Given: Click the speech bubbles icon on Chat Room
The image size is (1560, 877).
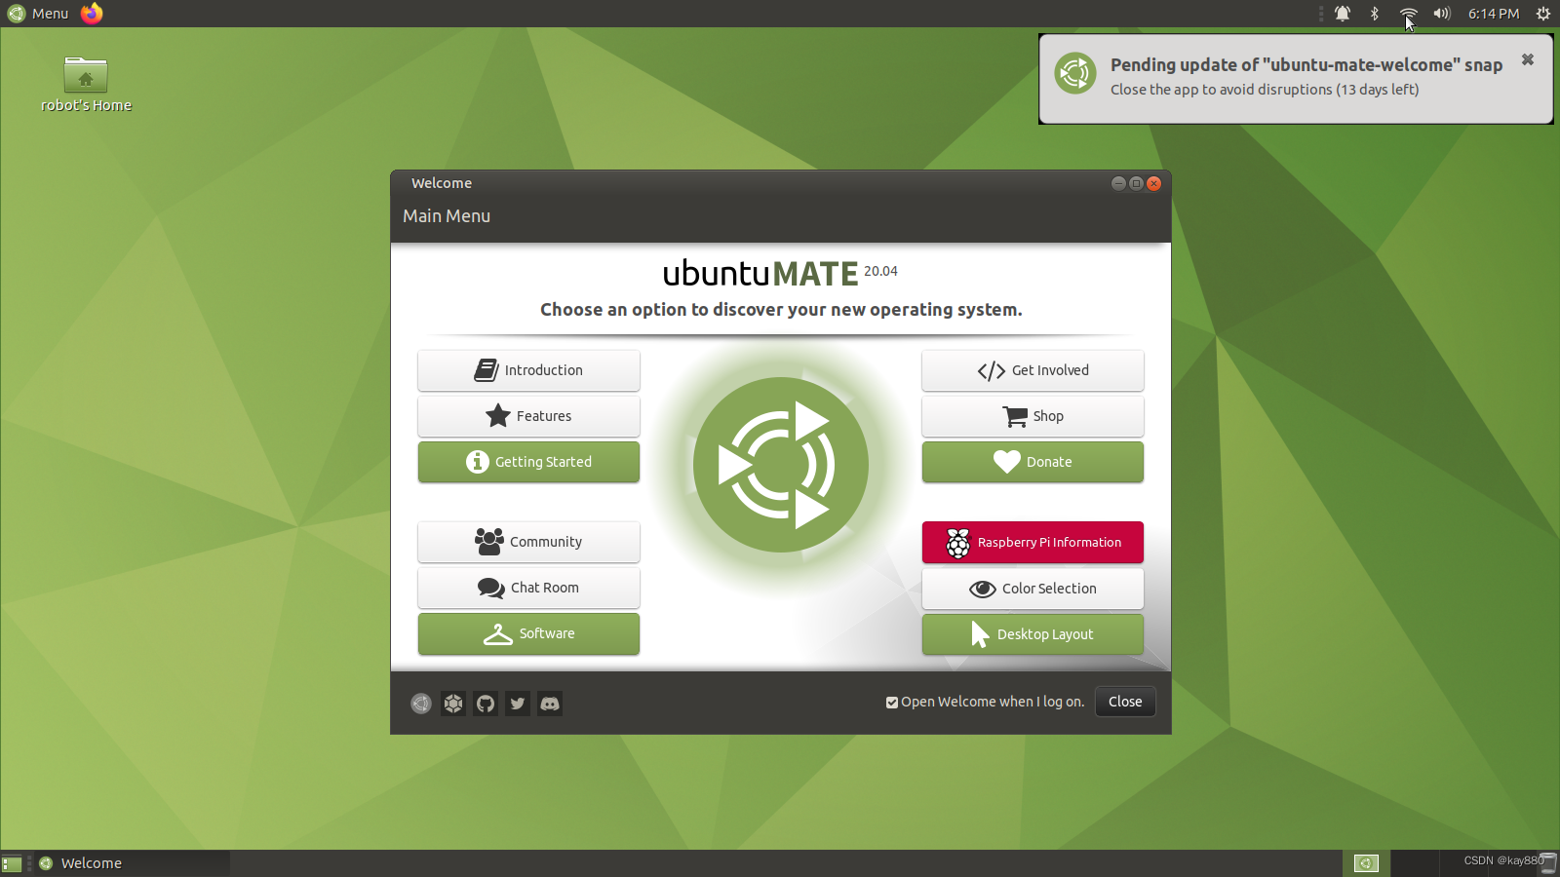Looking at the screenshot, I should click(x=490, y=588).
